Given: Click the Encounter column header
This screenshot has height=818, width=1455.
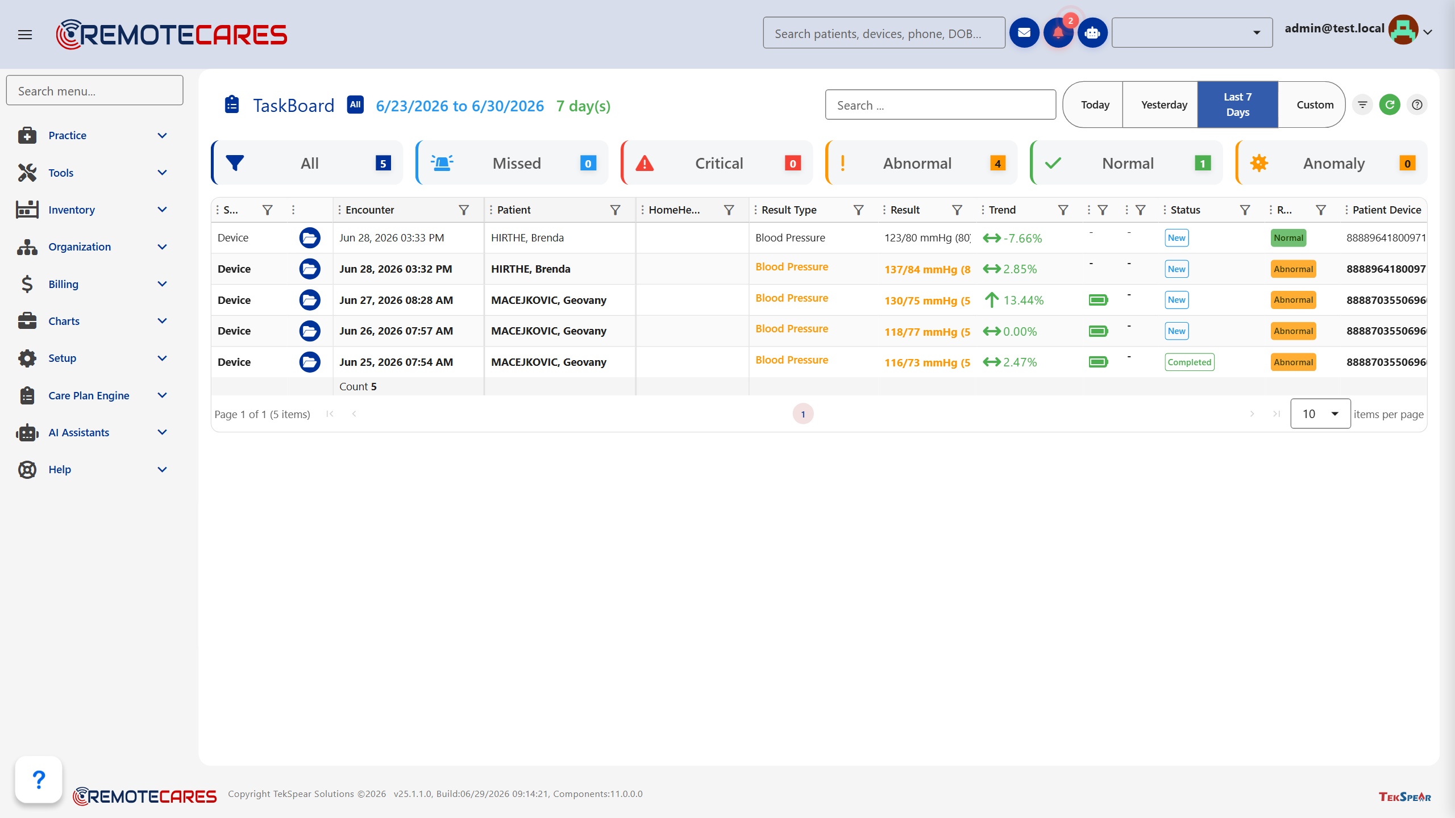Looking at the screenshot, I should (x=369, y=210).
